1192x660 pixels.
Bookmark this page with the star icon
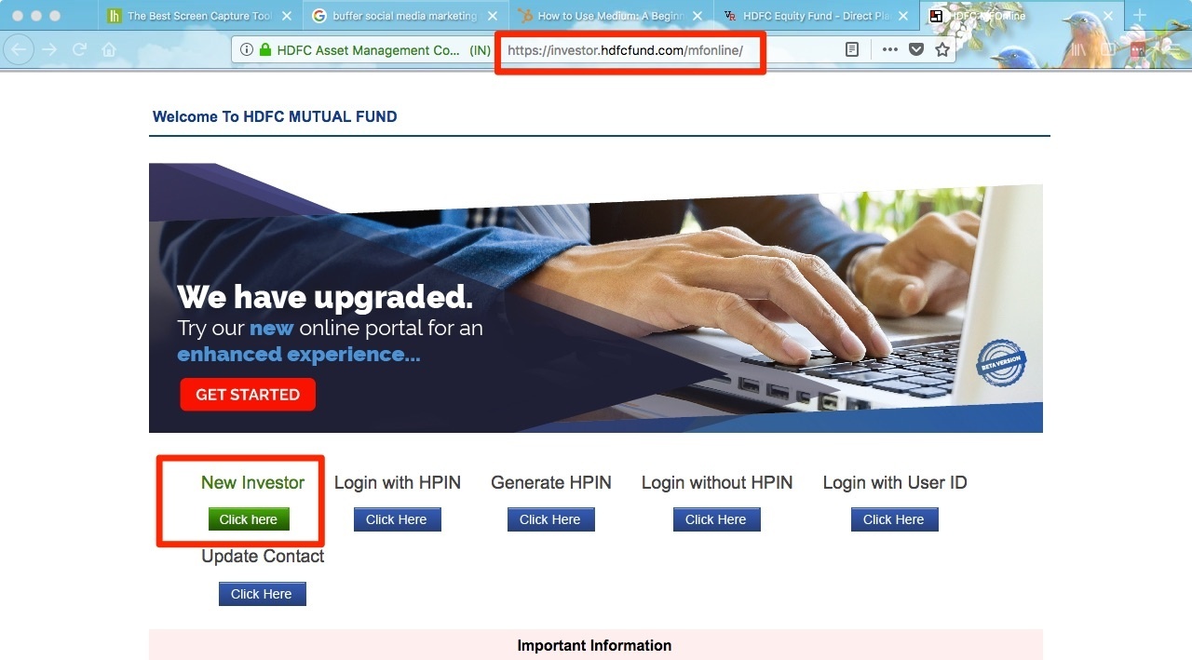pos(942,50)
